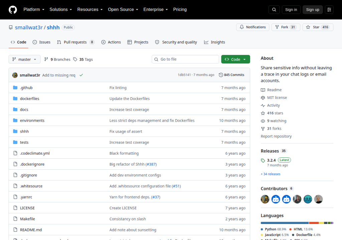Expand the master branch dropdown
The height and width of the screenshot is (240, 342).
(24, 59)
